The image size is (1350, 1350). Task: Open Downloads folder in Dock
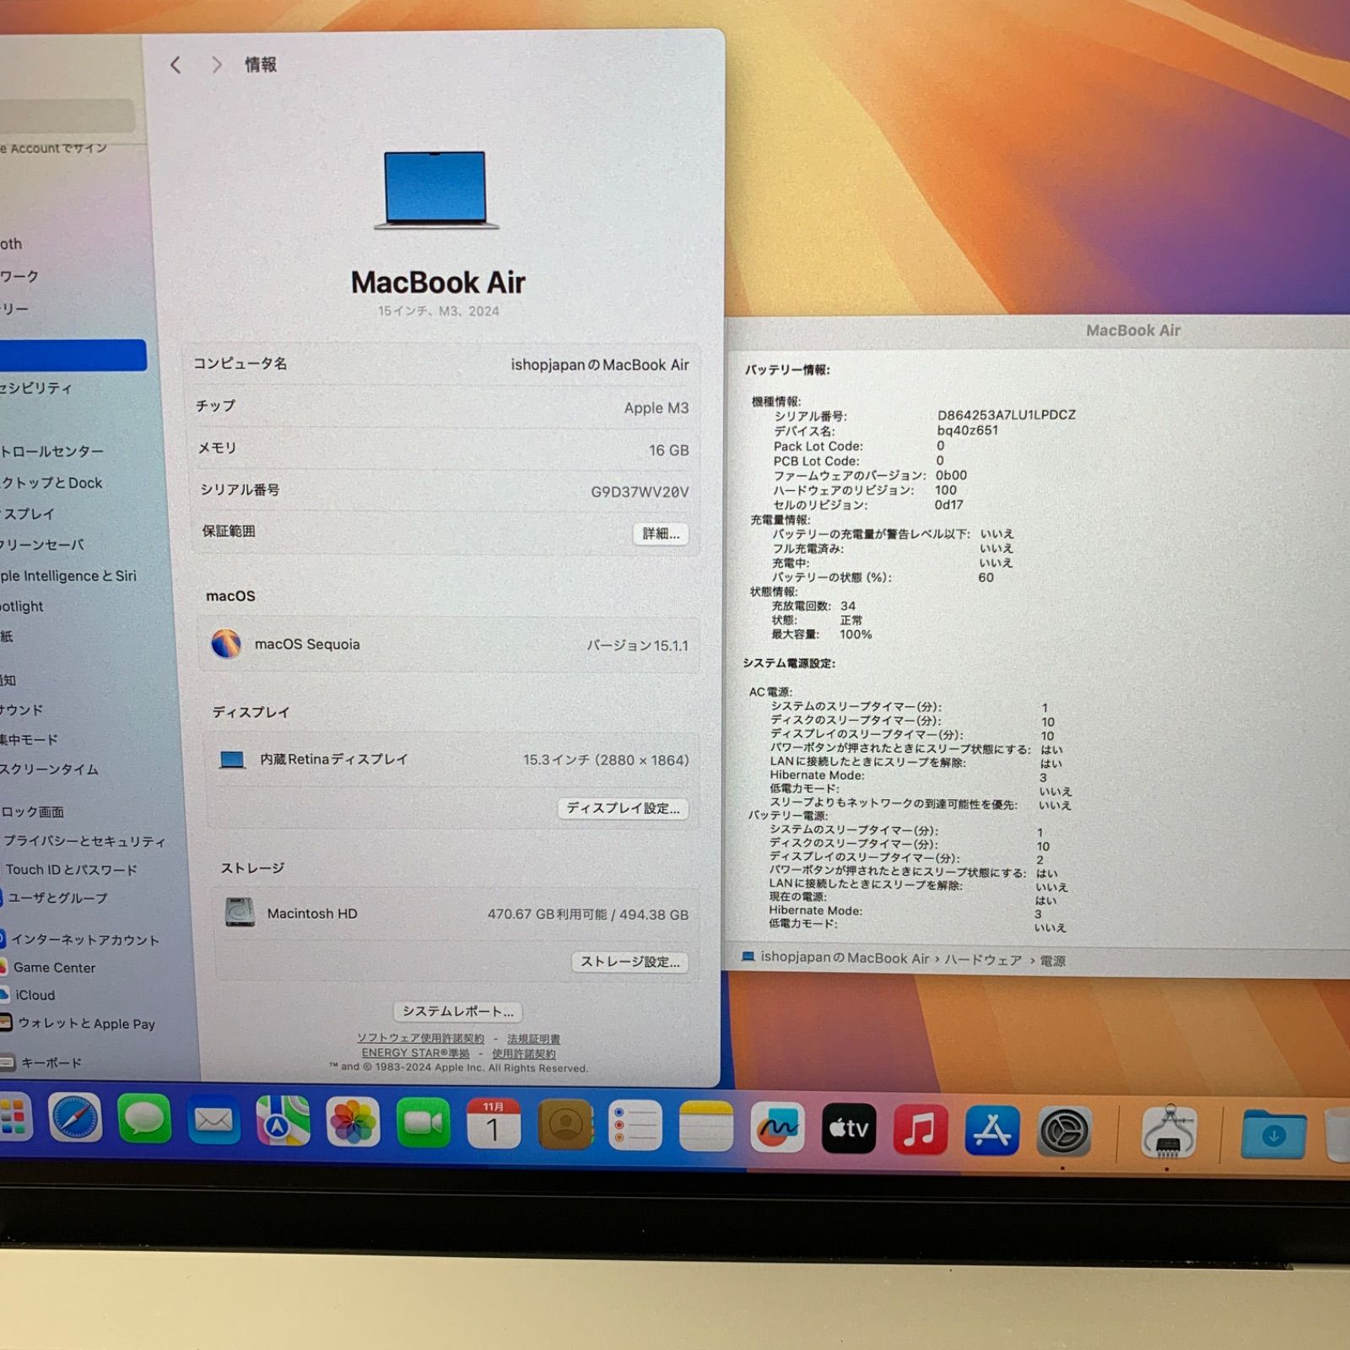click(1273, 1136)
